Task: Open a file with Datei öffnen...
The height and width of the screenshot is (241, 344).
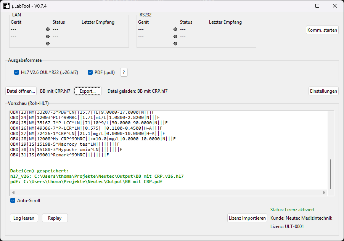Action: click(x=21, y=91)
